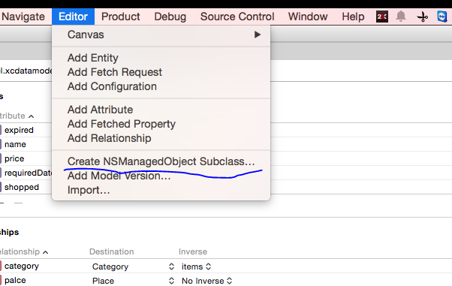
Task: Select the category relationship row
Action: [x=21, y=266]
